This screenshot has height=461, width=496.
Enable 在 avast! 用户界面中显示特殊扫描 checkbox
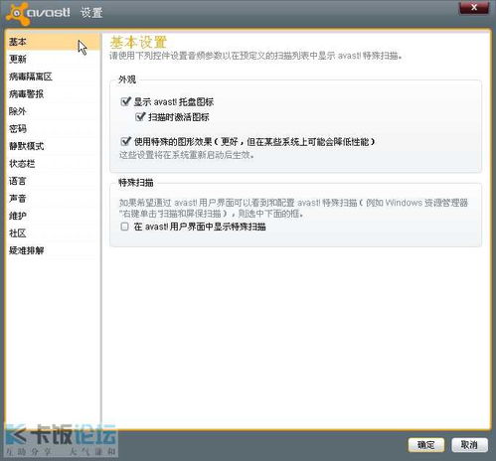pos(125,227)
